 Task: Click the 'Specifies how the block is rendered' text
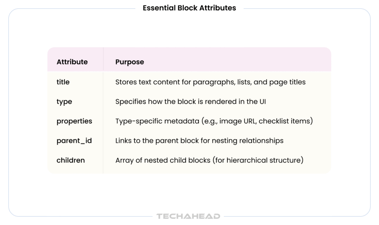191,102
